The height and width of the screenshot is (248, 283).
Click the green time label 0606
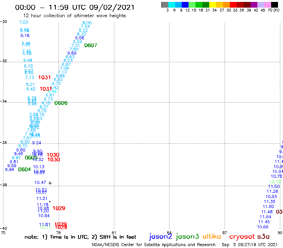61,103
